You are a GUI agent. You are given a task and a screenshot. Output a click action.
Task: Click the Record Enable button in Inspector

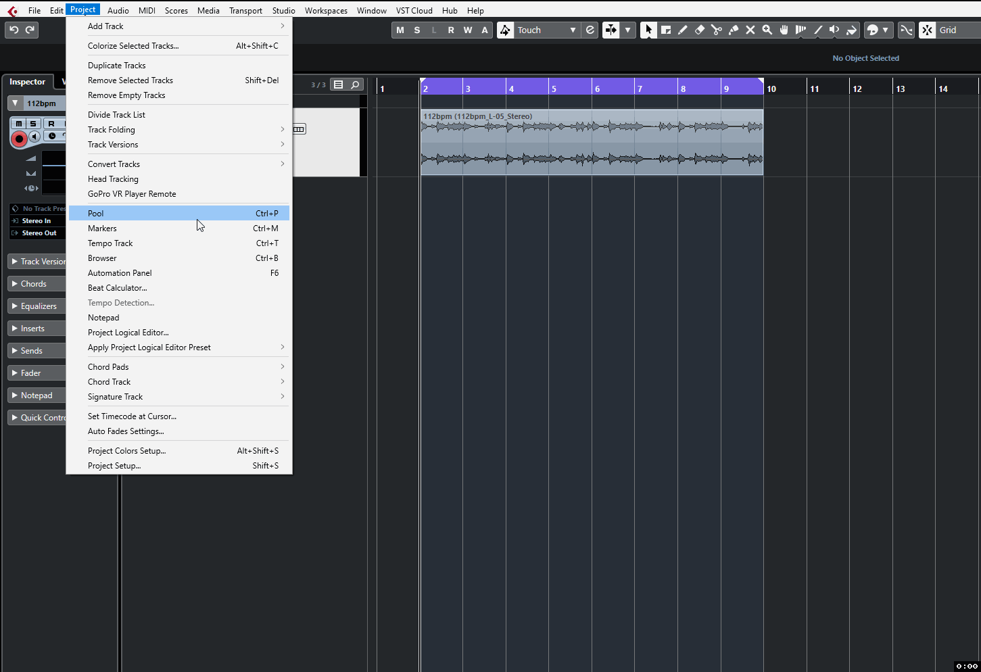point(19,139)
